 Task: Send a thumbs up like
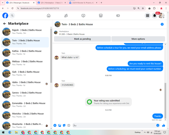click(x=164, y=125)
